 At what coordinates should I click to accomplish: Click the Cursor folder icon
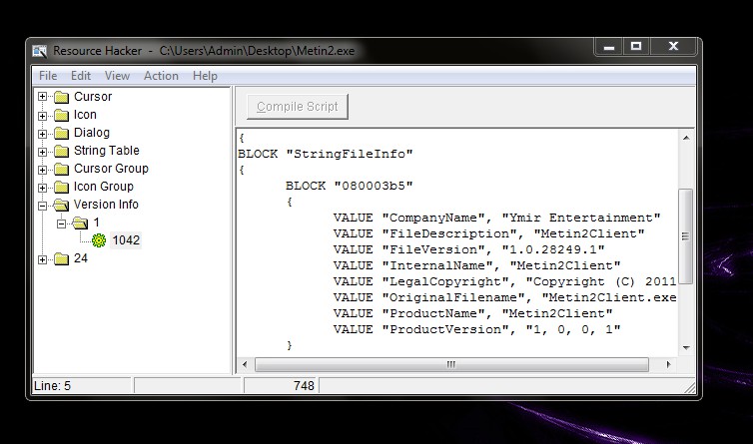coord(62,97)
